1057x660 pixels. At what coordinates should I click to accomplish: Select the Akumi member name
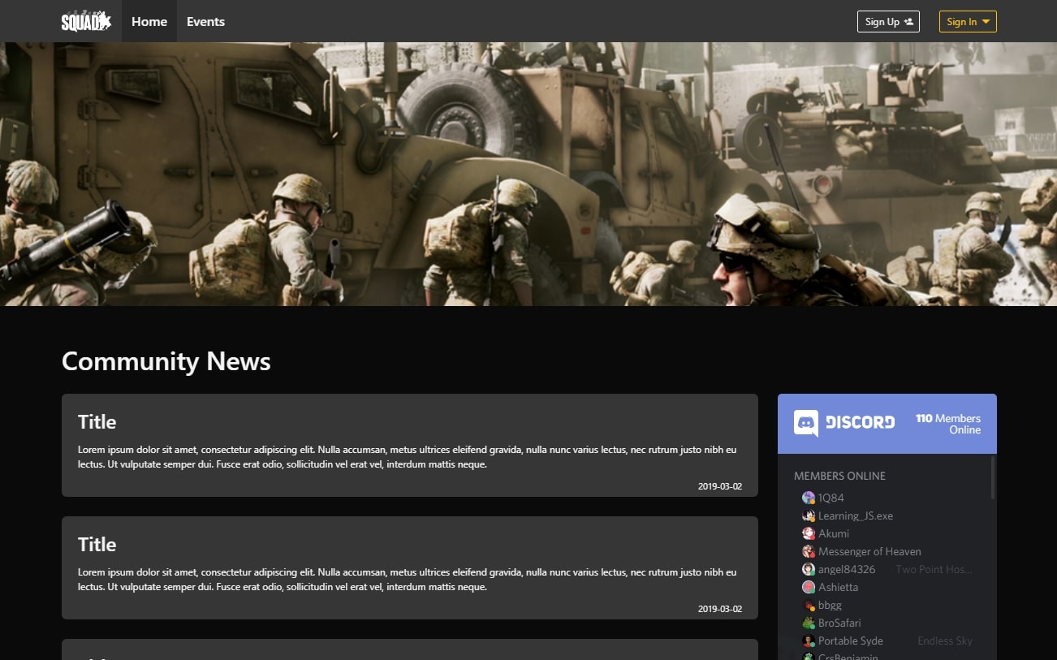(x=834, y=533)
